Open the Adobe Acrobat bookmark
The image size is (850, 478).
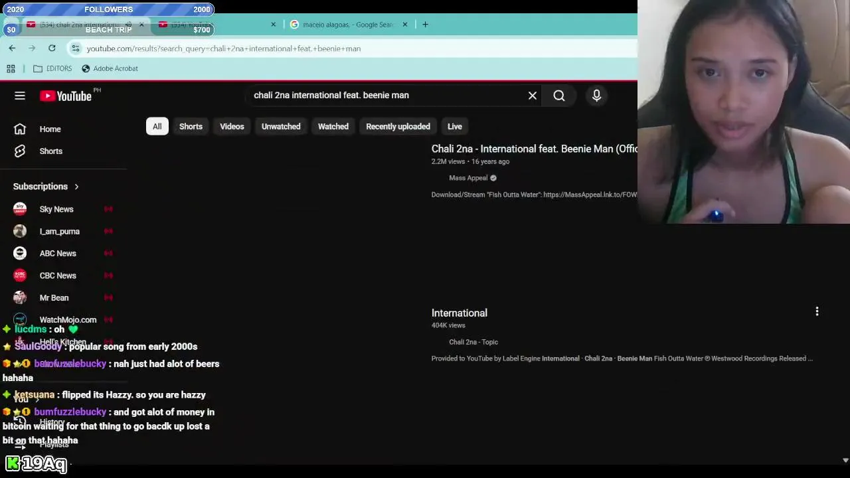pos(110,68)
